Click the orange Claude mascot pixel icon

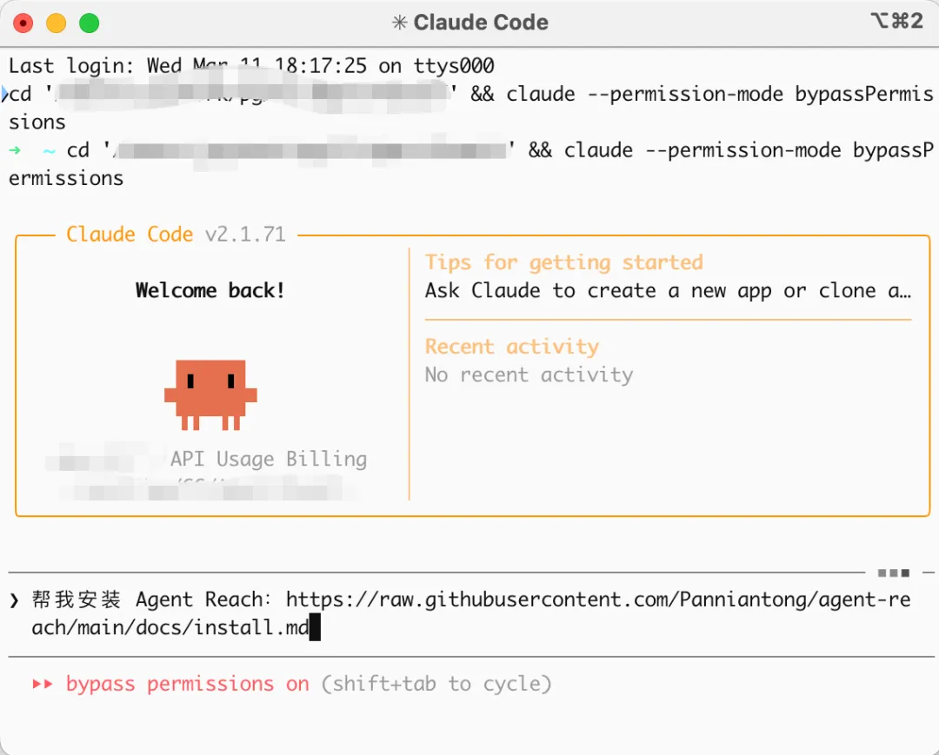tap(210, 394)
